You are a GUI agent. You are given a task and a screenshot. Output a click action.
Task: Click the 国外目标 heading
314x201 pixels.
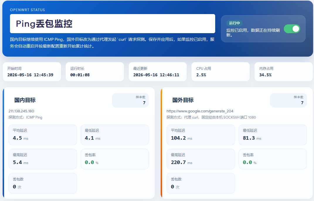183,100
